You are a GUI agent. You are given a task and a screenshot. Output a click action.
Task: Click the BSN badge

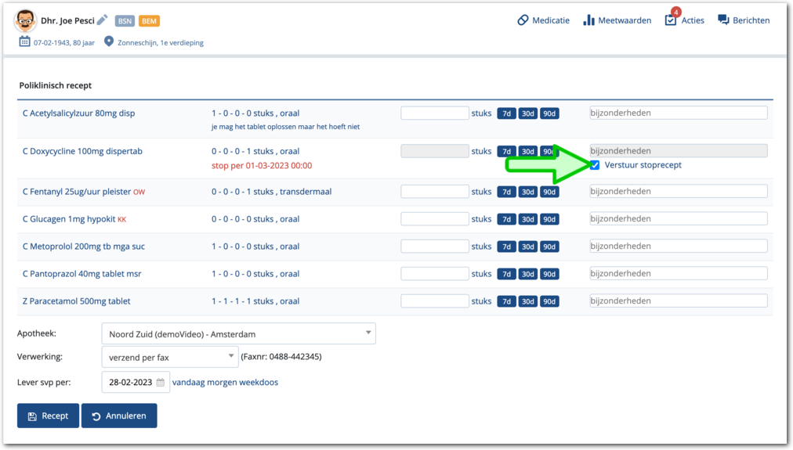pos(125,21)
